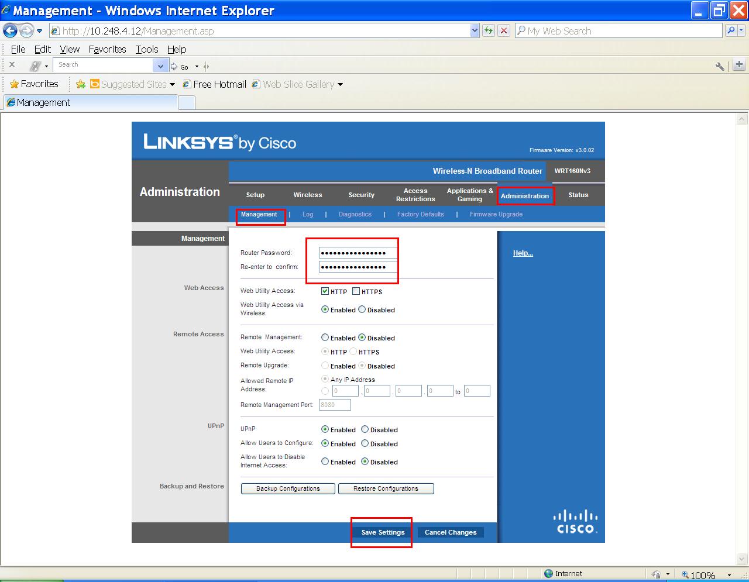
Task: Click the Refresh page icon
Action: [x=489, y=30]
